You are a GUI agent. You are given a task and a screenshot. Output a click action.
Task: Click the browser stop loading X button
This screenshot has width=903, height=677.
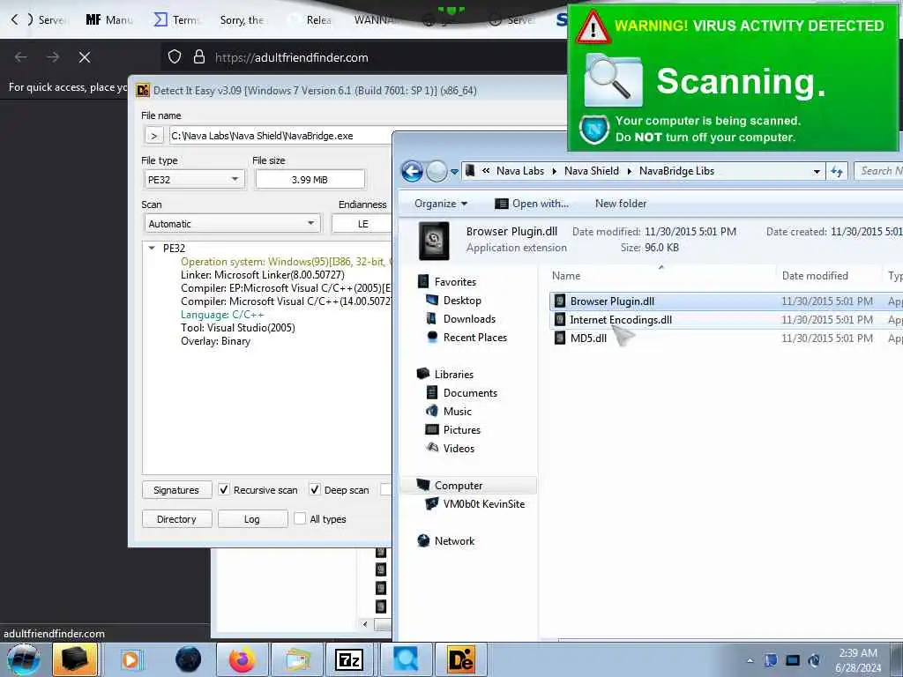[x=85, y=57]
